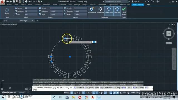Open the Insert ribbon tab
Image resolution: width=178 pixels, height=100 pixels.
coord(55,4)
